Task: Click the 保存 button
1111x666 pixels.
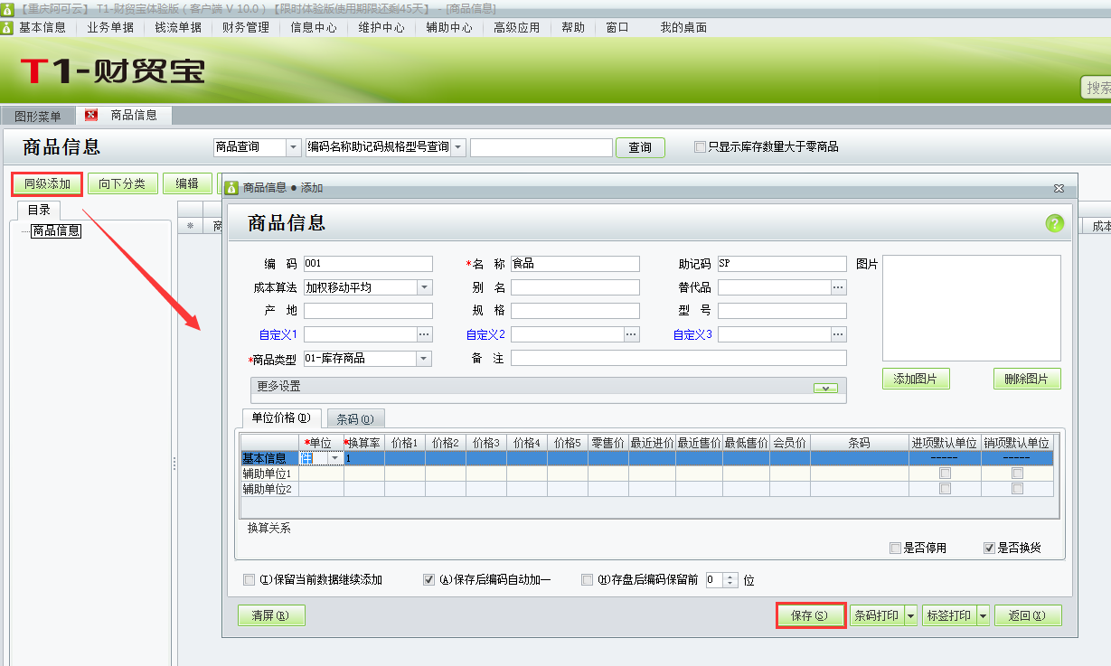Action: (810, 614)
